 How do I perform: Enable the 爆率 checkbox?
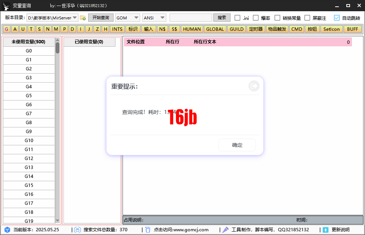256,17
